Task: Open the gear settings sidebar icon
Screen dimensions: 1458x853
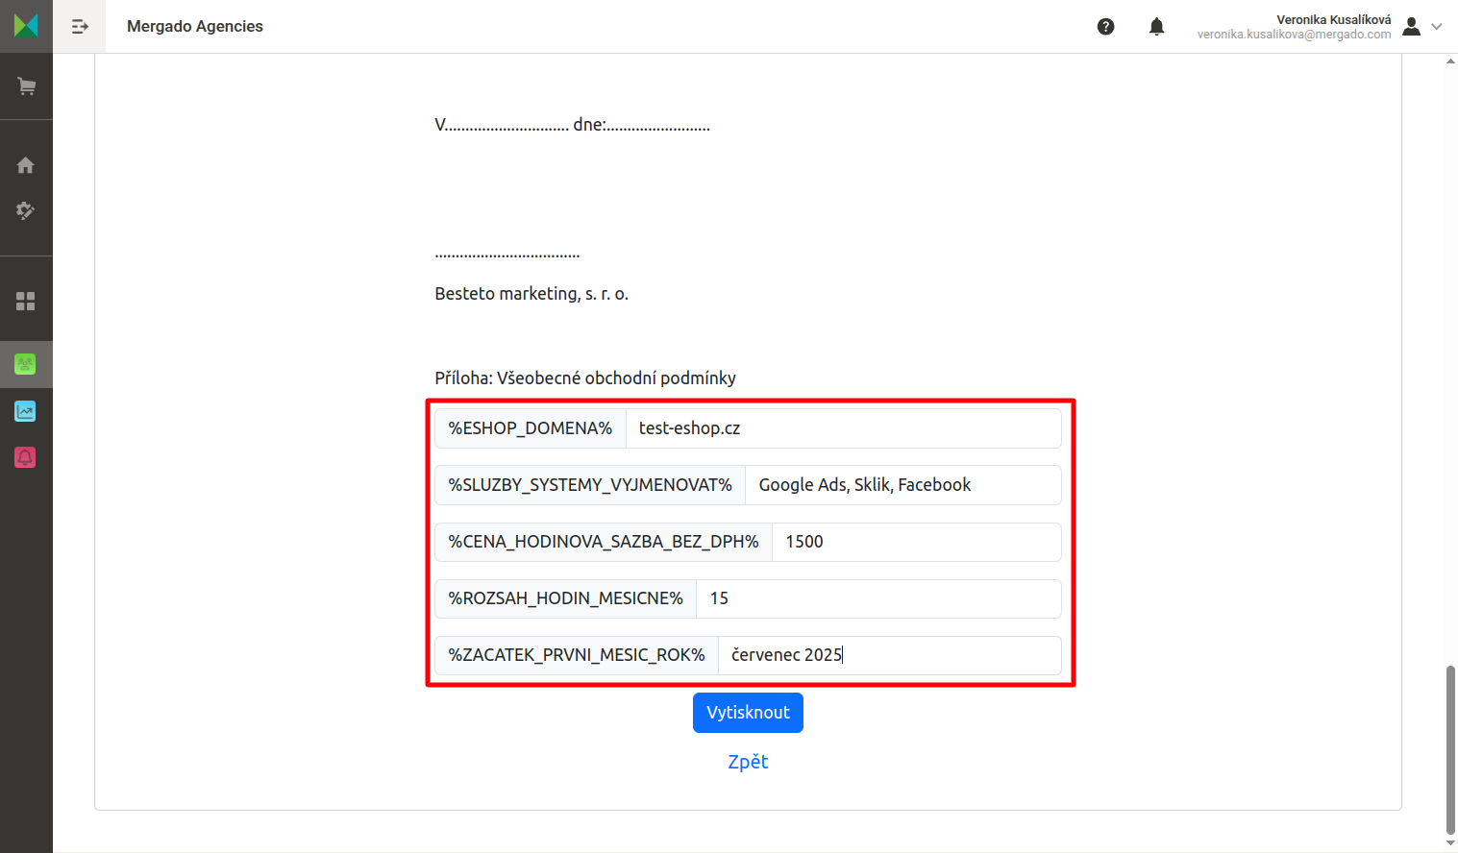Action: (26, 210)
